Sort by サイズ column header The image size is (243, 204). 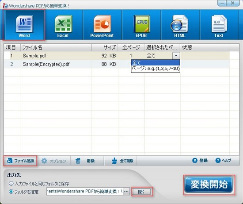[x=105, y=47]
